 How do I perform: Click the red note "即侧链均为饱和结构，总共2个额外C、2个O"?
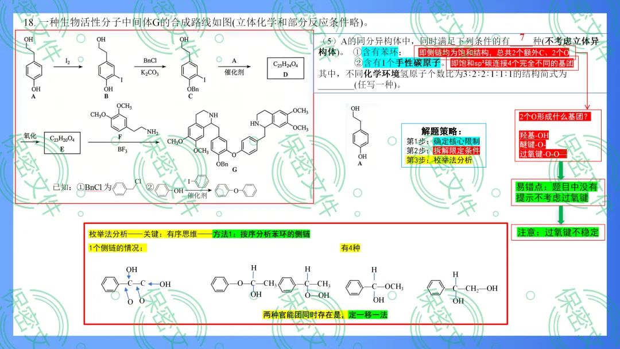[494, 53]
